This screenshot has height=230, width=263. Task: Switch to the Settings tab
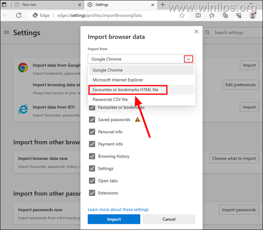pyautogui.click(x=121, y=5)
